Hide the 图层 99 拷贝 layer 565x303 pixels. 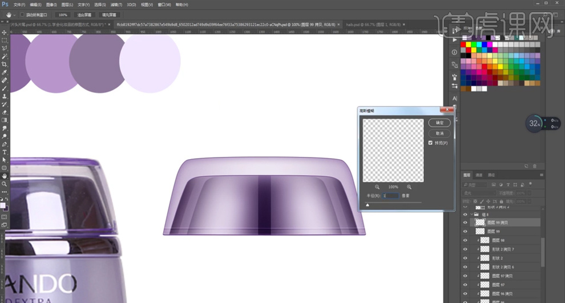(465, 223)
